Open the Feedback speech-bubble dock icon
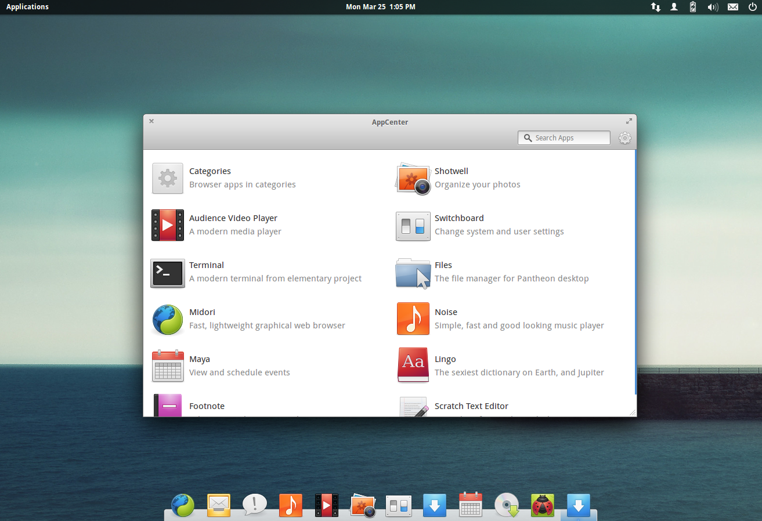Image resolution: width=762 pixels, height=521 pixels. point(254,505)
